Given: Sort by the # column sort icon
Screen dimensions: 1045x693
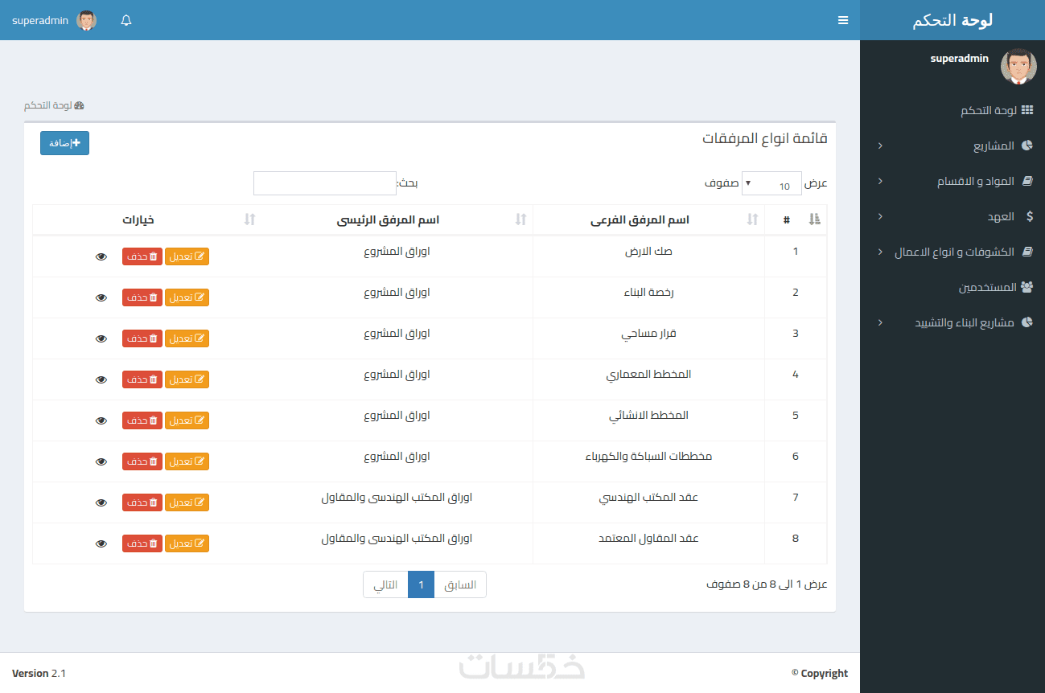Looking at the screenshot, I should point(814,219).
